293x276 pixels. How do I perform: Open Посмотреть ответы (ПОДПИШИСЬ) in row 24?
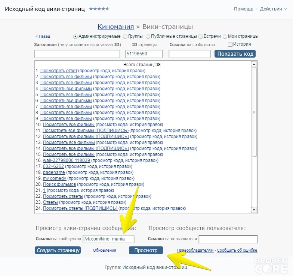(80, 208)
